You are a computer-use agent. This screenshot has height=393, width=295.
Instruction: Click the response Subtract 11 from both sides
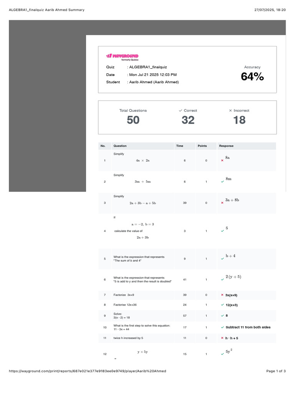(248, 327)
